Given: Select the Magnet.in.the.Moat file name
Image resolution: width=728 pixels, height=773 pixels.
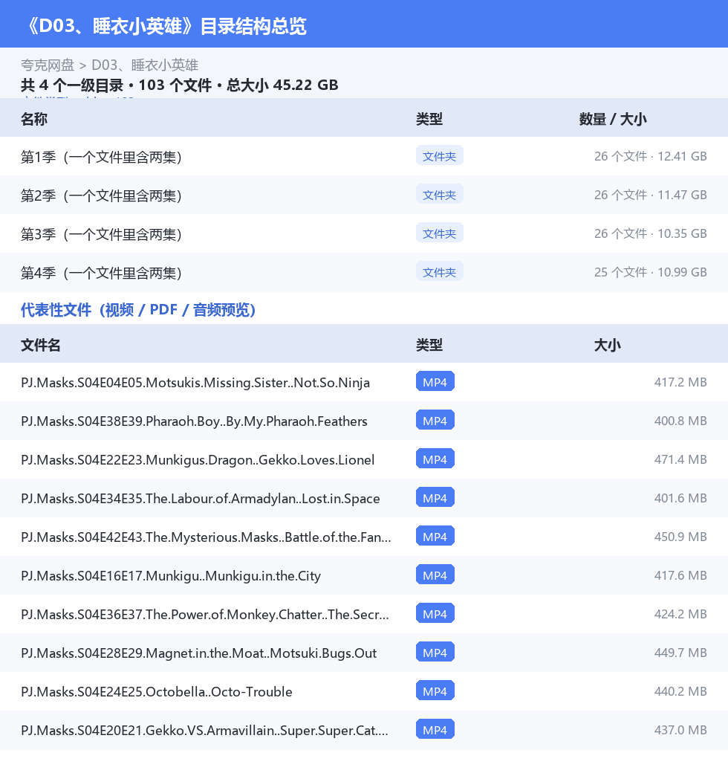Looking at the screenshot, I should point(198,653).
